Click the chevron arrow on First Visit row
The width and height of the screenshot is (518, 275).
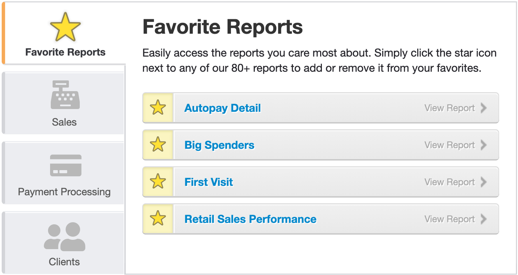[x=484, y=182]
